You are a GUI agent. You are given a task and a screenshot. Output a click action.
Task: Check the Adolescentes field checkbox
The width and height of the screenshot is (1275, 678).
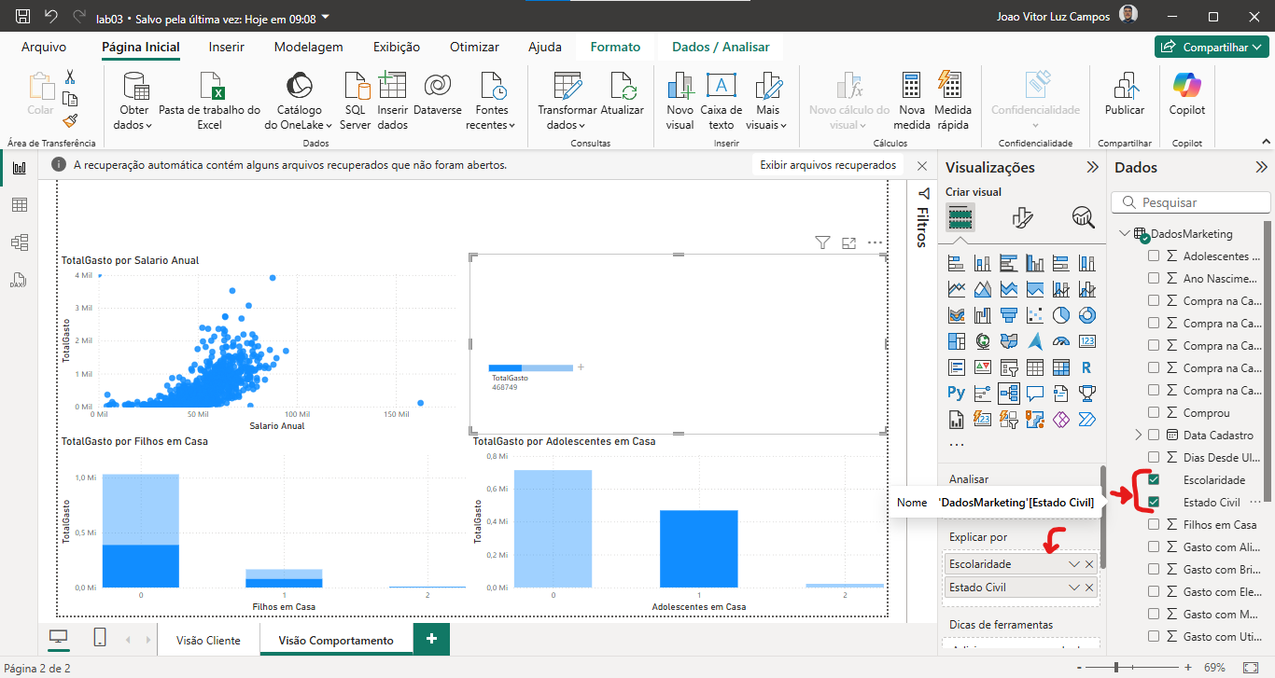[1154, 256]
